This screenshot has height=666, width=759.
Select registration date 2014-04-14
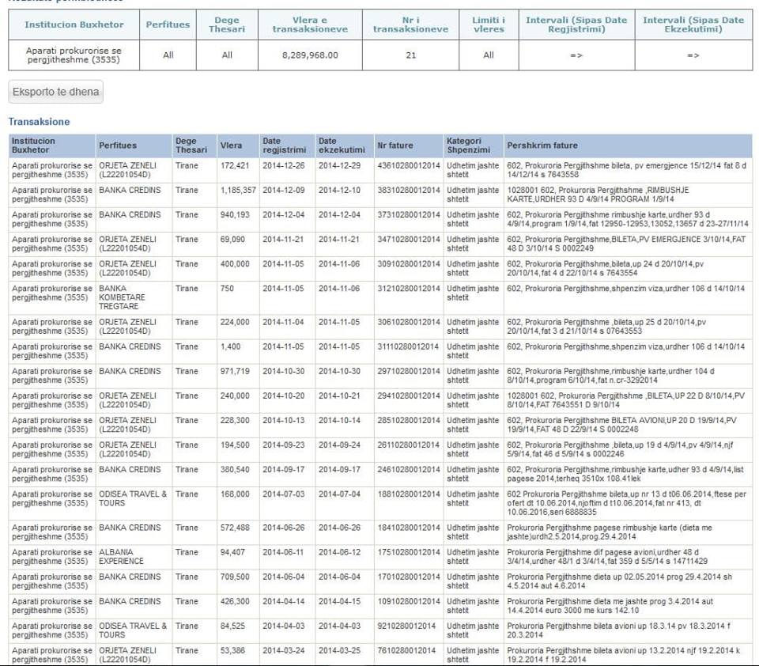(x=284, y=602)
